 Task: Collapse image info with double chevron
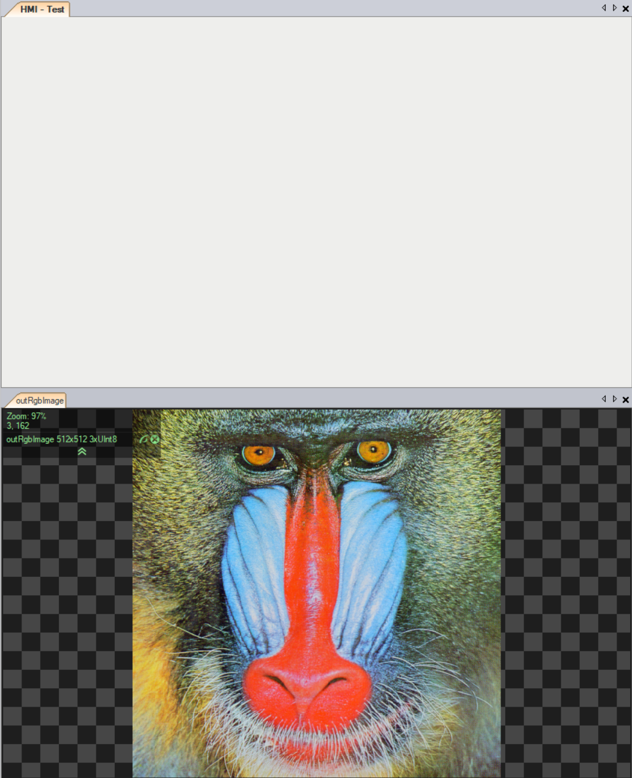click(x=82, y=452)
